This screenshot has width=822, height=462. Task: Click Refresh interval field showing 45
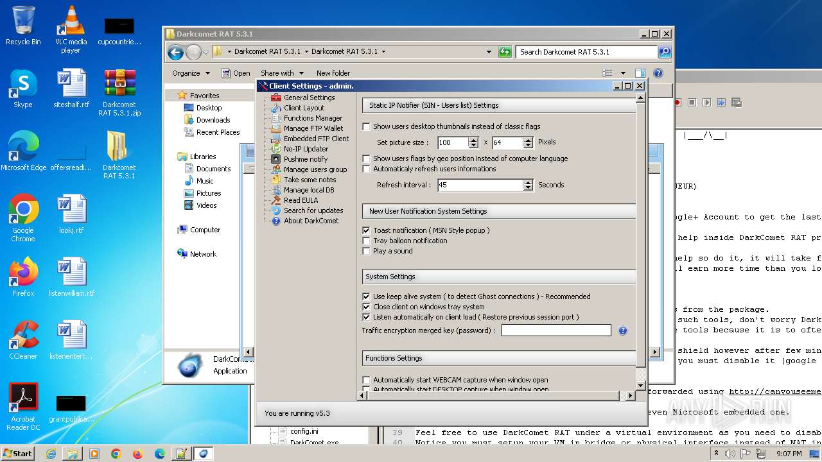pos(480,185)
